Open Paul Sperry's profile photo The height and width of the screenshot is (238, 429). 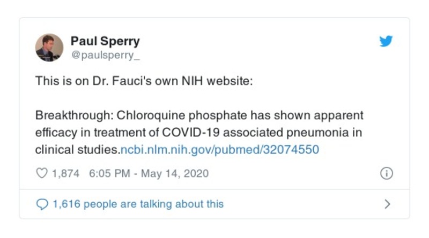tap(49, 48)
